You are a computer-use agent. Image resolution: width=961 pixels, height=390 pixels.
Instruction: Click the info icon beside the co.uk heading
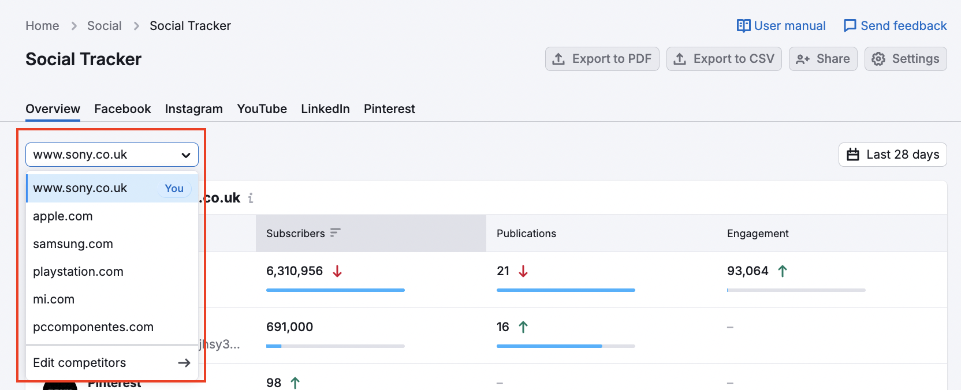point(251,198)
